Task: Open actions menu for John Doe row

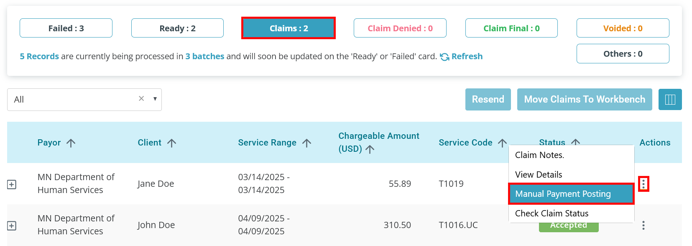Action: (x=643, y=225)
